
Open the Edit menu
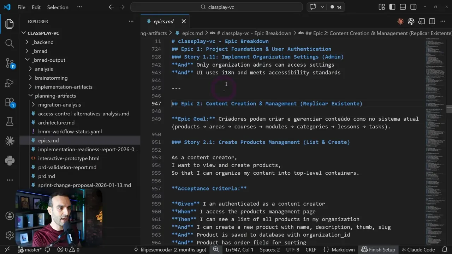pos(36,7)
